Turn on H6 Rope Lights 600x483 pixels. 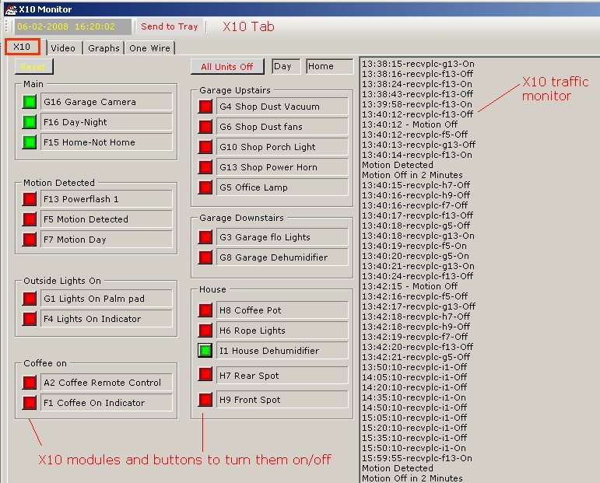click(x=205, y=331)
